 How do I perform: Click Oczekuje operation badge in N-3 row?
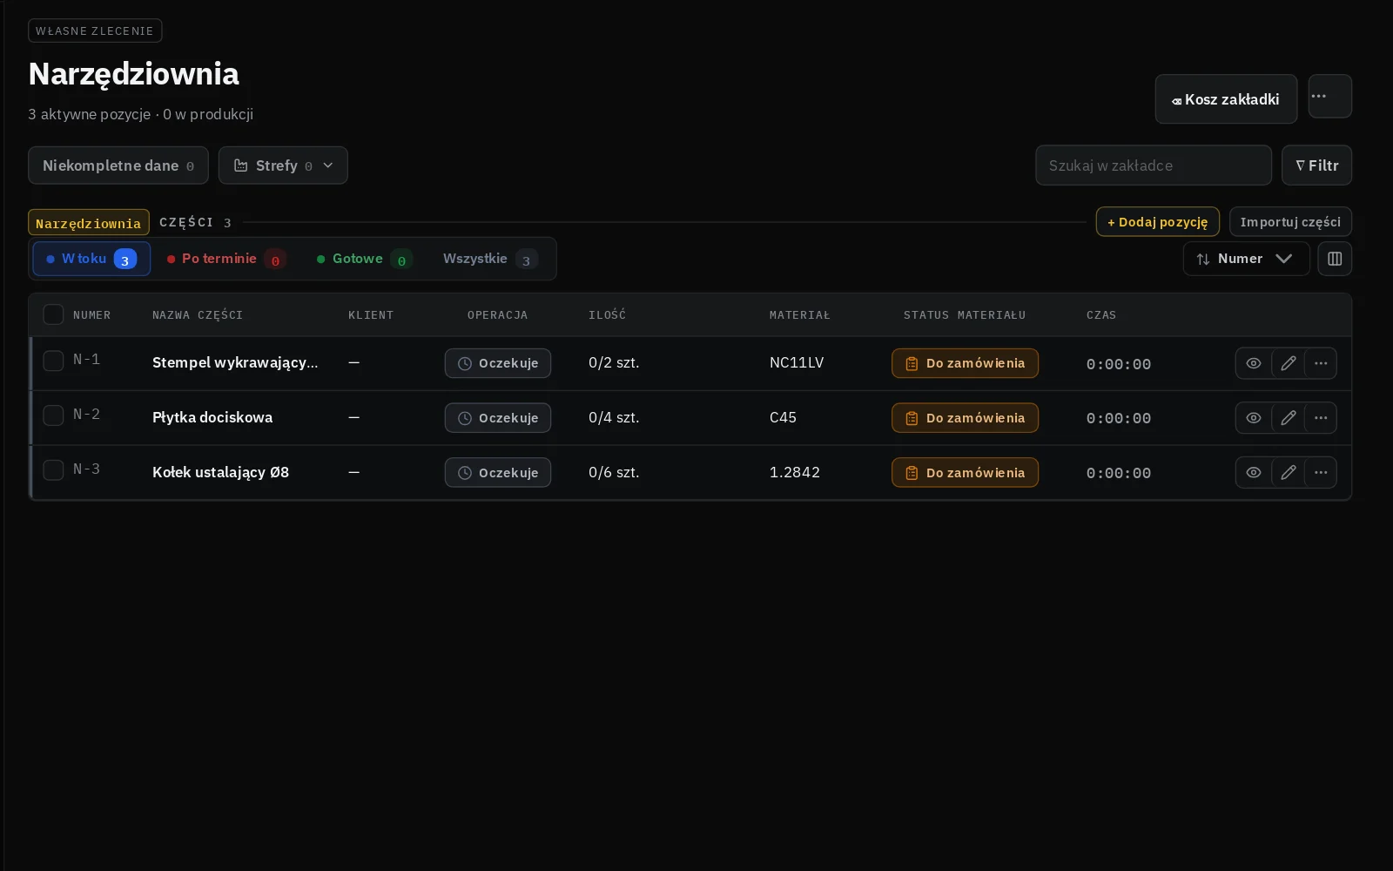click(498, 472)
